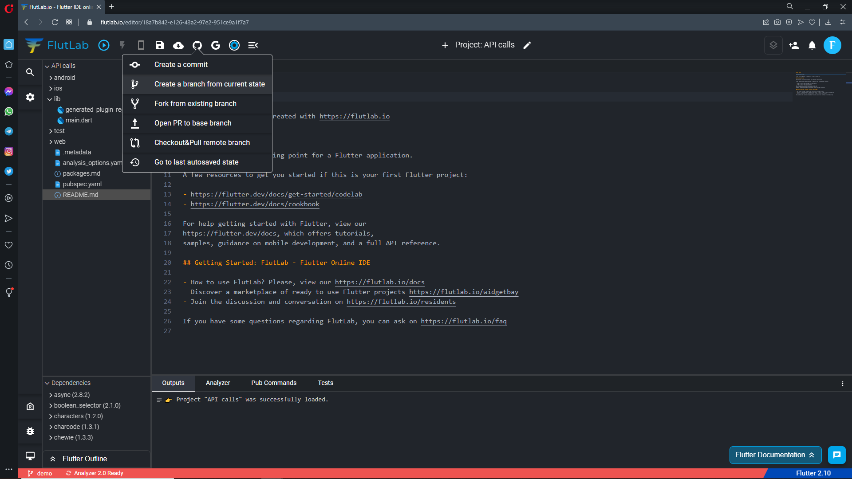Open outputs panel three-dot menu
Image resolution: width=852 pixels, height=479 pixels.
tap(843, 384)
